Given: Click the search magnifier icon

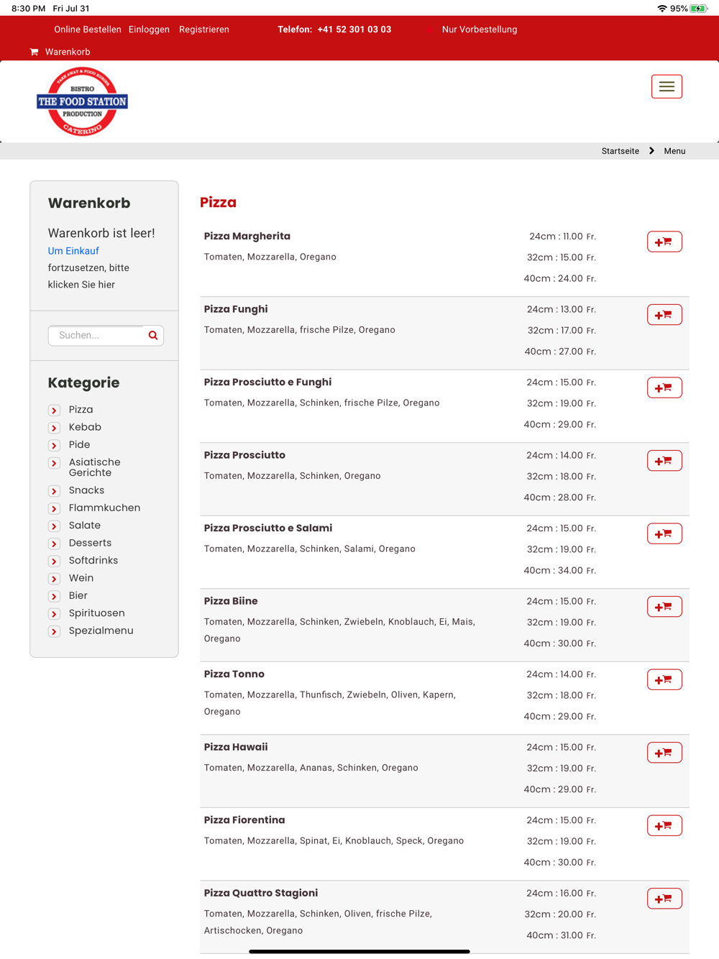Looking at the screenshot, I should 153,335.
